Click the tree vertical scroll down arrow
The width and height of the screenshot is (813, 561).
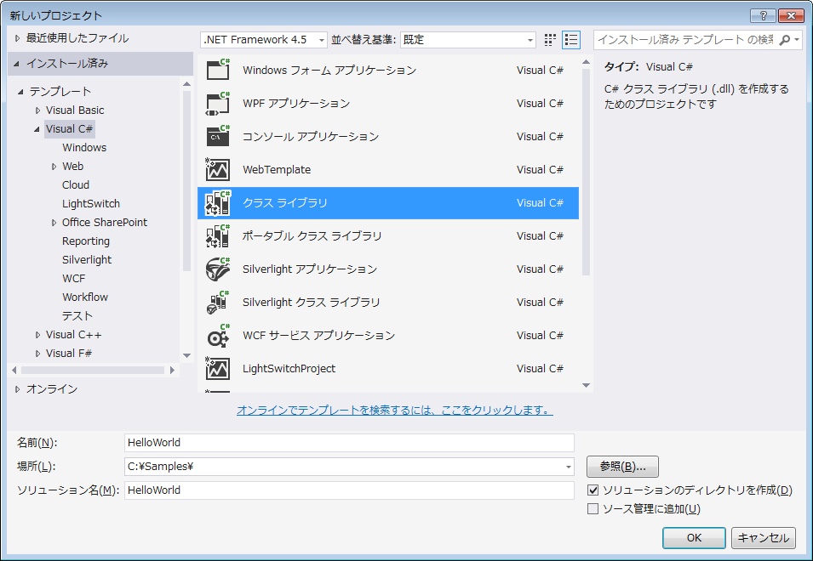pos(186,355)
